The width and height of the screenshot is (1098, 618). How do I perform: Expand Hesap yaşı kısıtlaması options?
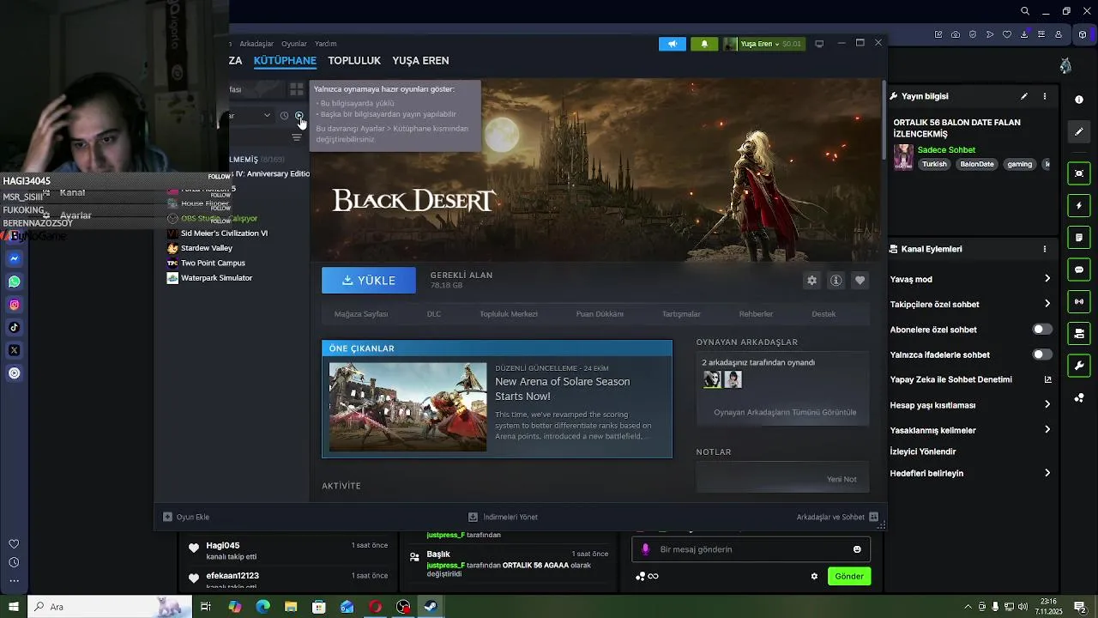click(x=1047, y=404)
